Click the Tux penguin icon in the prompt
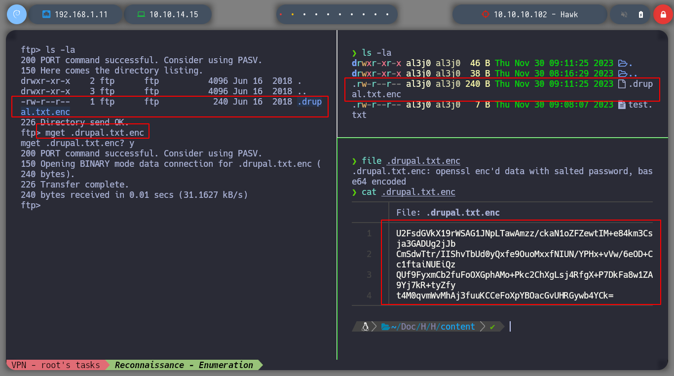This screenshot has width=674, height=376. tap(366, 326)
